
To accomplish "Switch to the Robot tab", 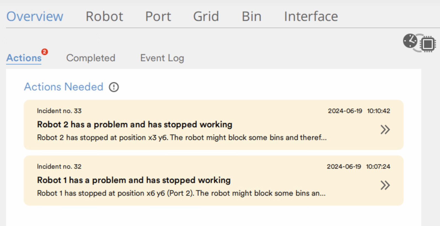I will click(104, 16).
